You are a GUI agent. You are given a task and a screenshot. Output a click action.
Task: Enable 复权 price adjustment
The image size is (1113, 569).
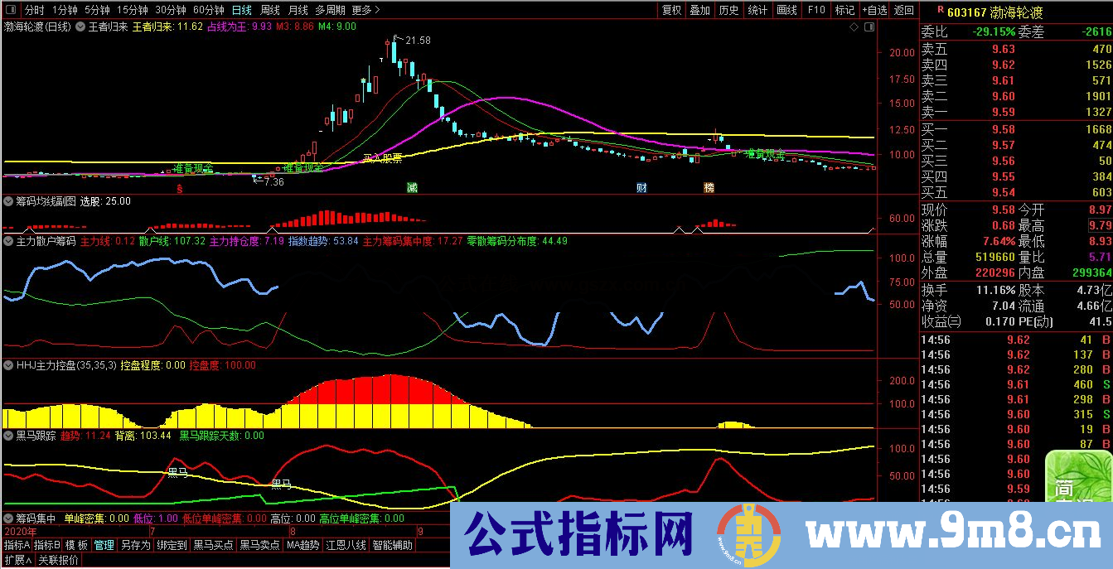(x=673, y=11)
